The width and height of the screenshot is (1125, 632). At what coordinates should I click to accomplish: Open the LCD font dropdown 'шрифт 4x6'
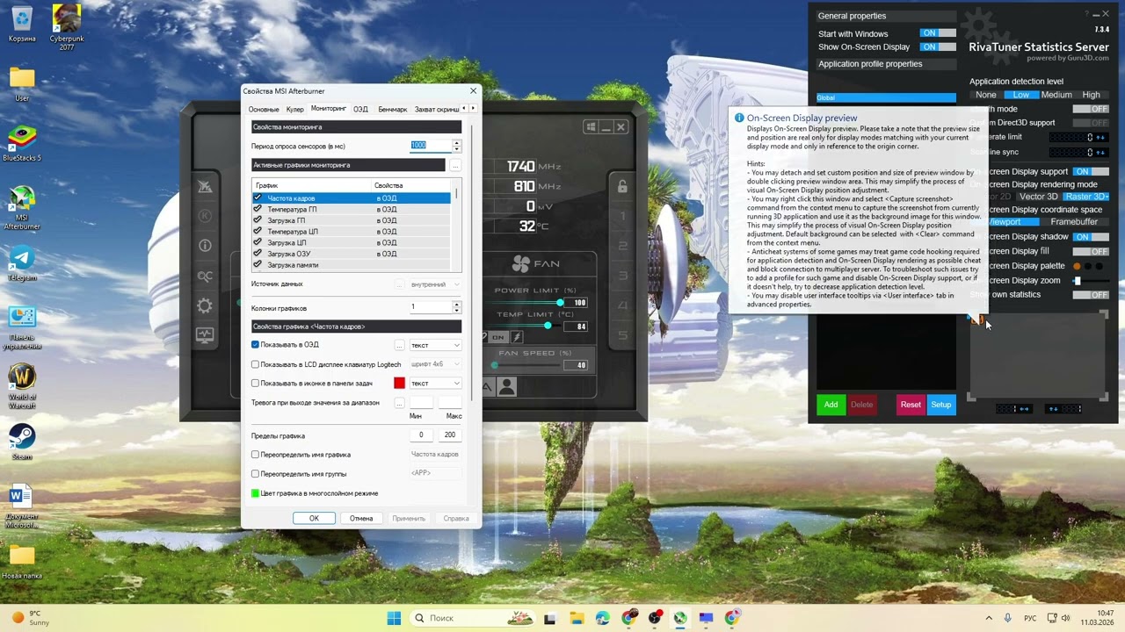(435, 364)
